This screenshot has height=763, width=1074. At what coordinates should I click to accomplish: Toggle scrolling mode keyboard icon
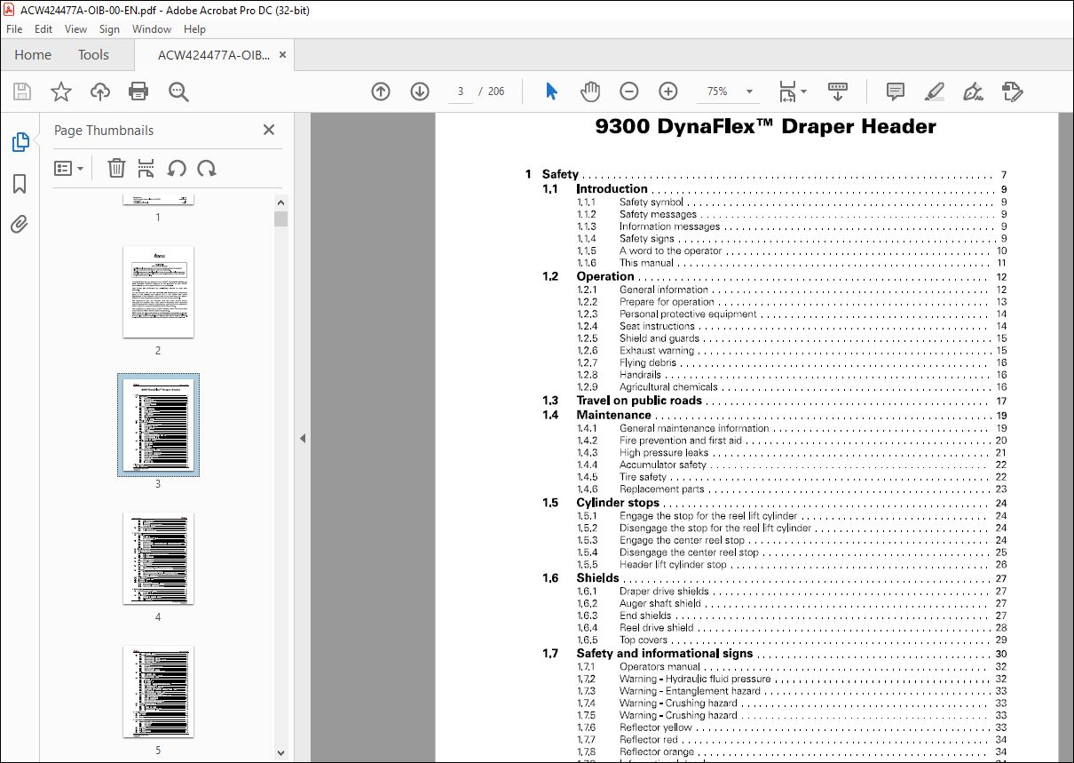[837, 91]
